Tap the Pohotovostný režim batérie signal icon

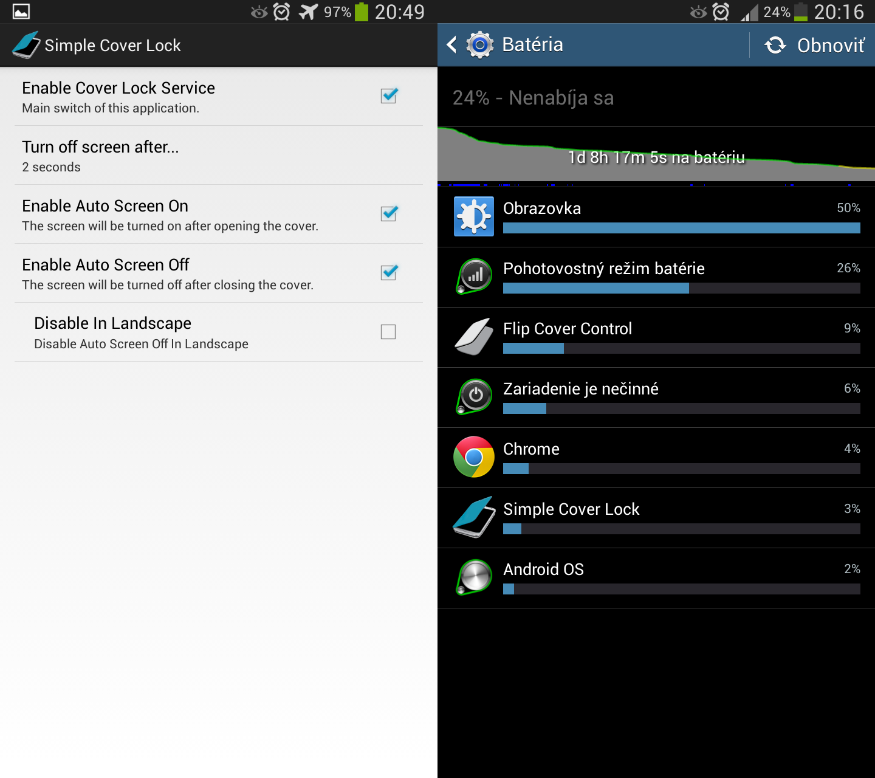[474, 277]
